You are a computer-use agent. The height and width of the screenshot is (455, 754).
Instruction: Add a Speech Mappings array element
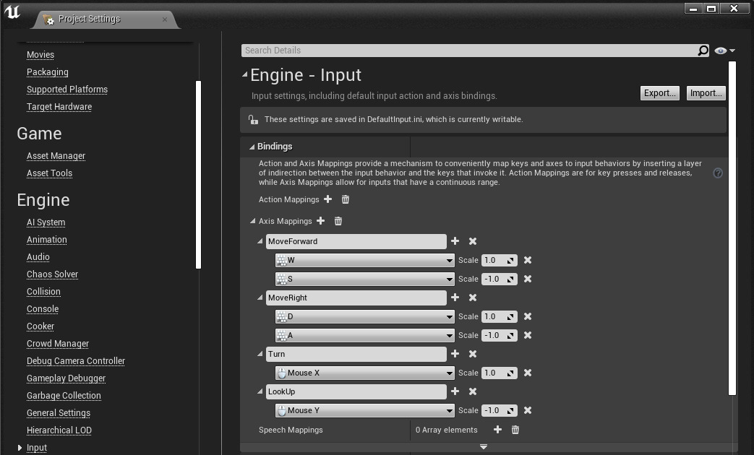pos(497,430)
